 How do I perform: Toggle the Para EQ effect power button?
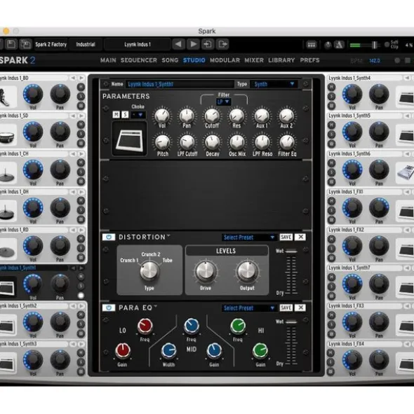click(109, 308)
